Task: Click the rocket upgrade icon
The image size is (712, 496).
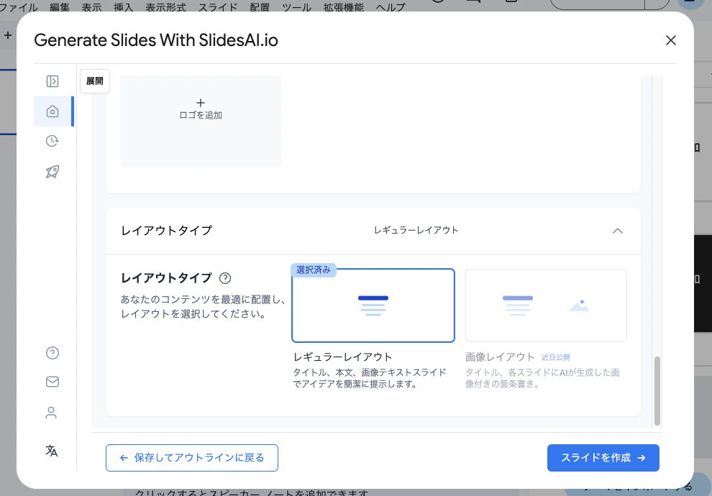Action: [52, 171]
